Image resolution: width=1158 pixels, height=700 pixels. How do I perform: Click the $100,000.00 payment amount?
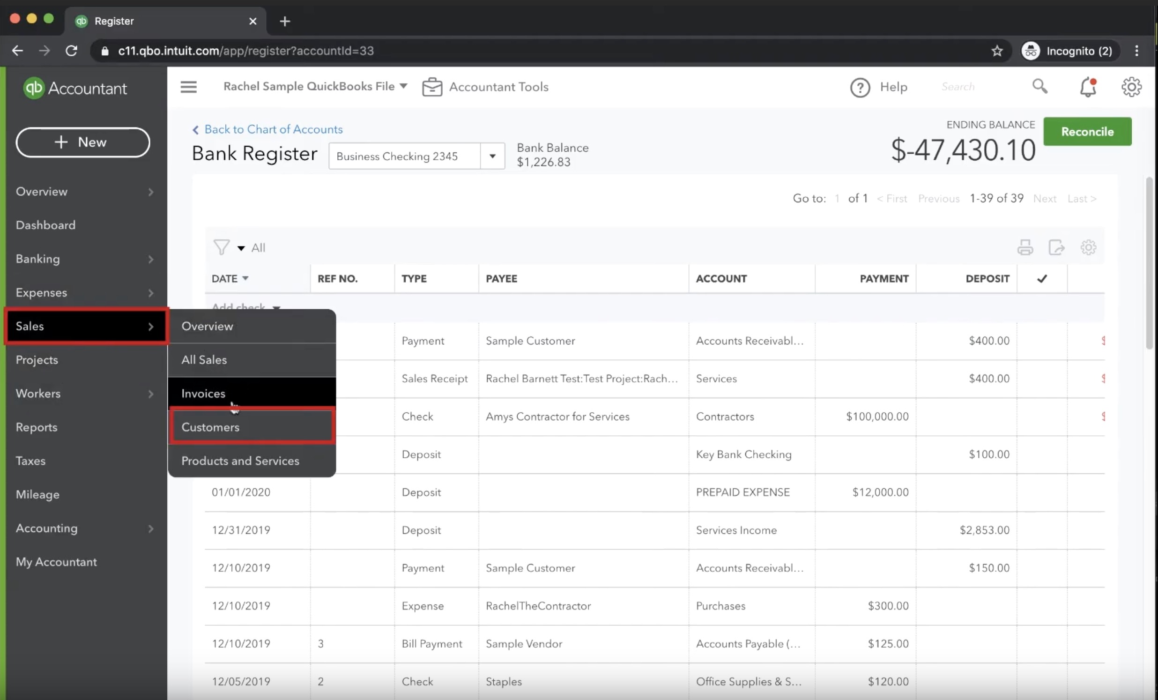(x=877, y=417)
